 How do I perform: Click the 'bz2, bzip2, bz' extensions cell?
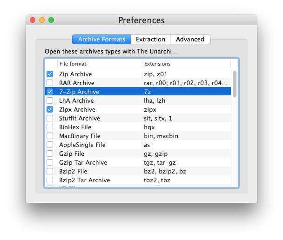(x=165, y=171)
